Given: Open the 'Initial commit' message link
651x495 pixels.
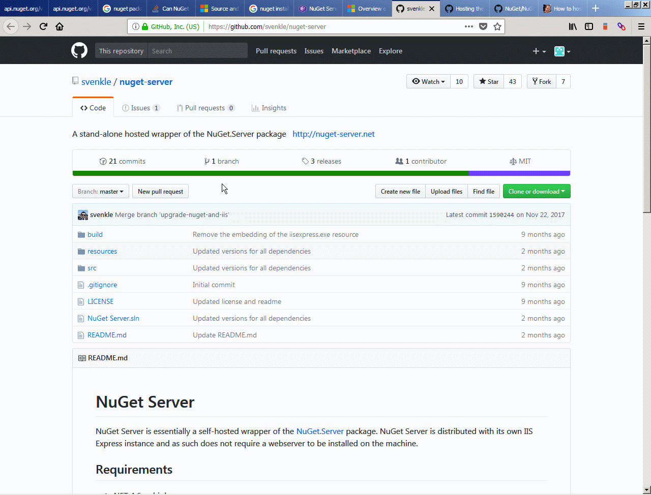Looking at the screenshot, I should (x=214, y=285).
